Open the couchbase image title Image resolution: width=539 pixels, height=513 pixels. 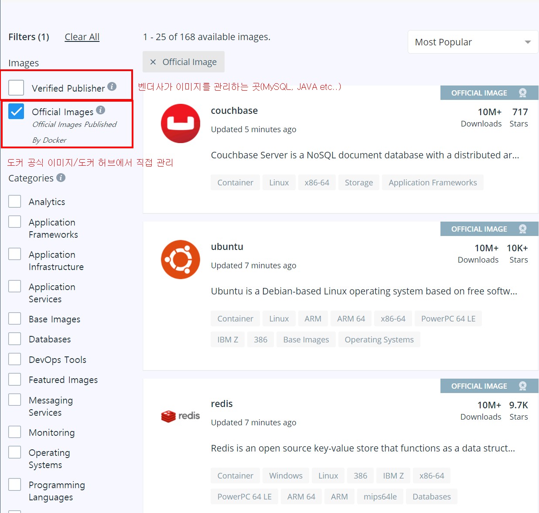click(x=234, y=110)
